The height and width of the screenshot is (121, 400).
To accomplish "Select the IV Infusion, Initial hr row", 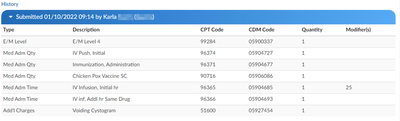I will (x=198, y=88).
